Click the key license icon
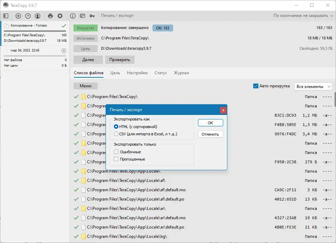Image resolution: width=336 pixels, height=243 pixels. [92, 16]
